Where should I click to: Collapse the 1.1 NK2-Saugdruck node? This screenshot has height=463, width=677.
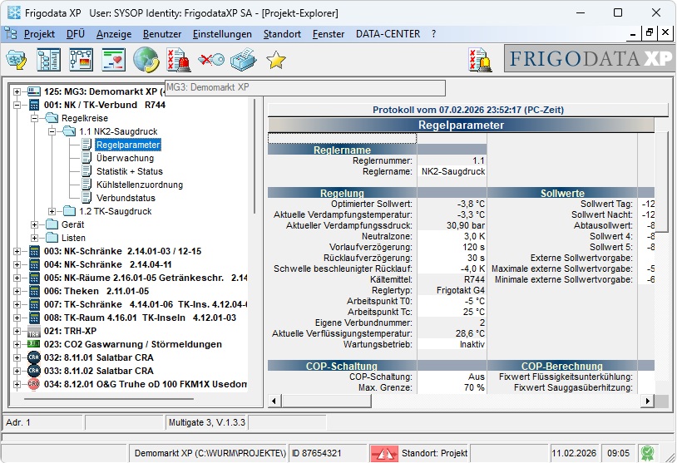[52, 131]
